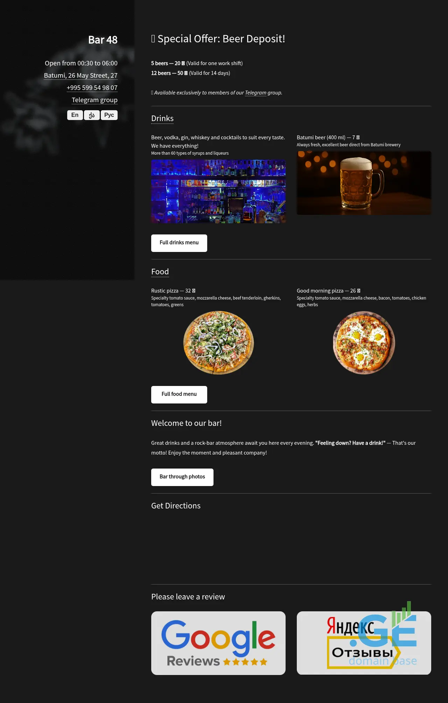The height and width of the screenshot is (703, 448).
Task: Leave a review via Google Reviews badge
Action: (218, 643)
